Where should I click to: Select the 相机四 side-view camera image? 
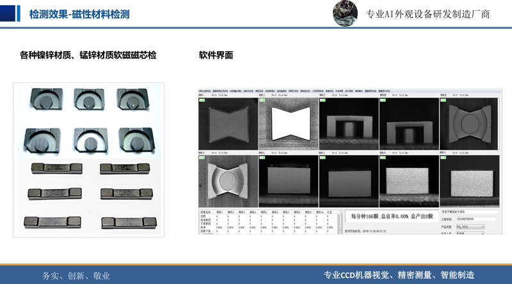pyautogui.click(x=409, y=123)
